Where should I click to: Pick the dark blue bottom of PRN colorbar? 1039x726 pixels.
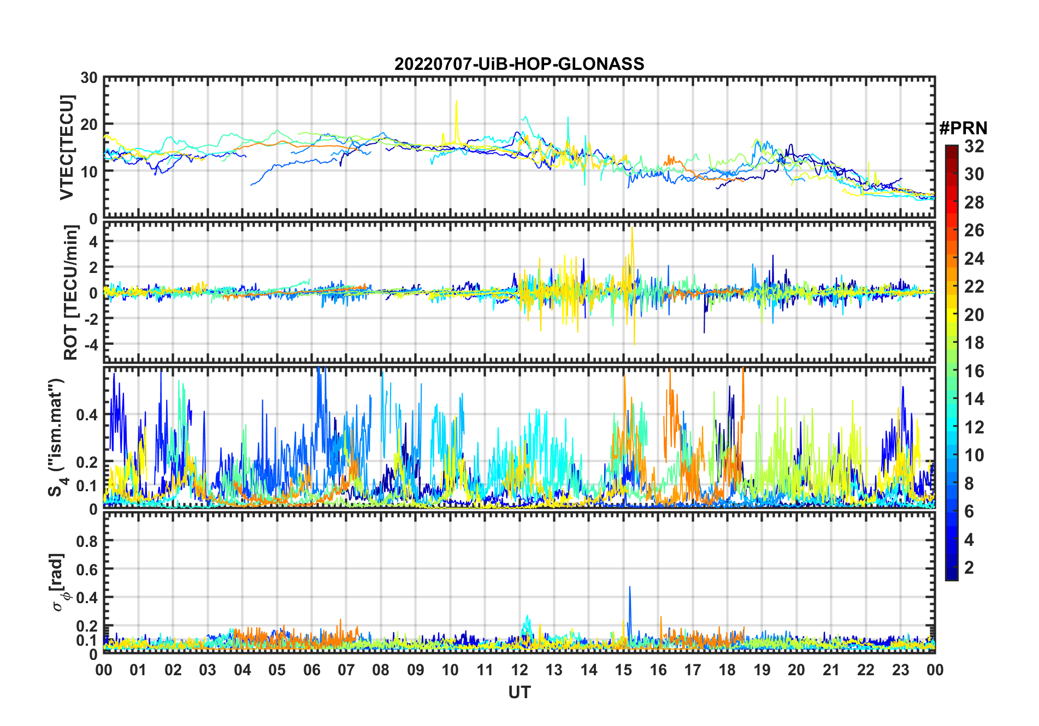[x=951, y=576]
